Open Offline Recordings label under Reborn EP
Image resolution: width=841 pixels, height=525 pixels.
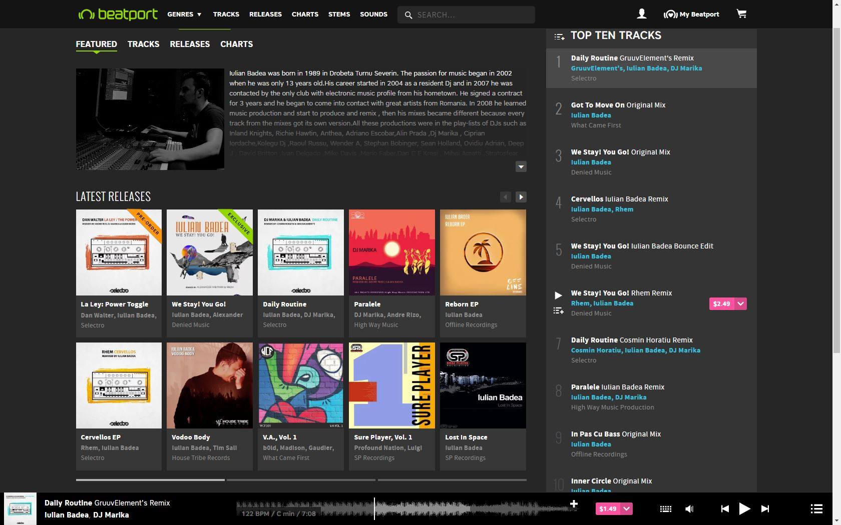point(471,325)
